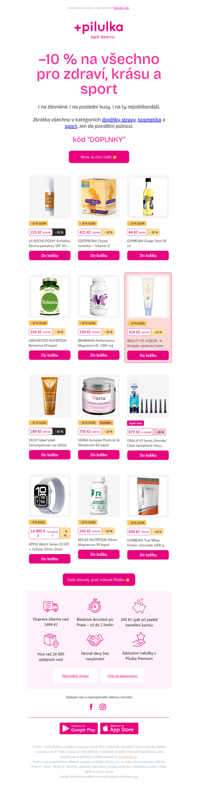Click the pickup points box icon
The image size is (198, 789).
click(51, 640)
